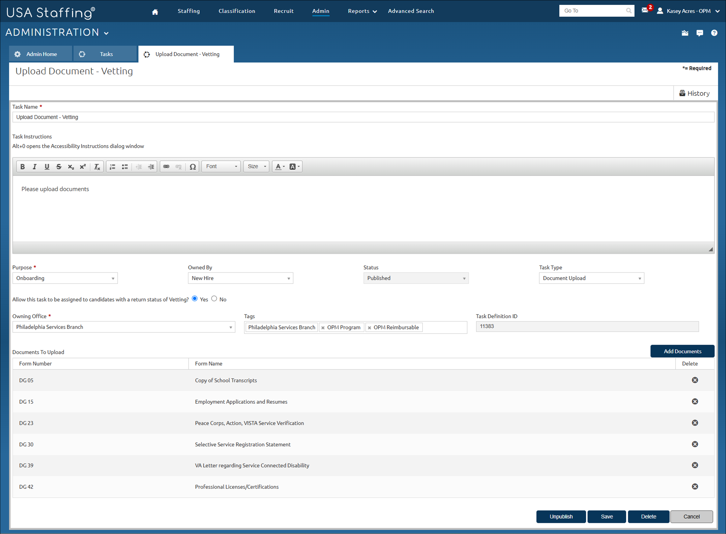Click the Add Documents button
The image size is (726, 534).
(x=682, y=351)
